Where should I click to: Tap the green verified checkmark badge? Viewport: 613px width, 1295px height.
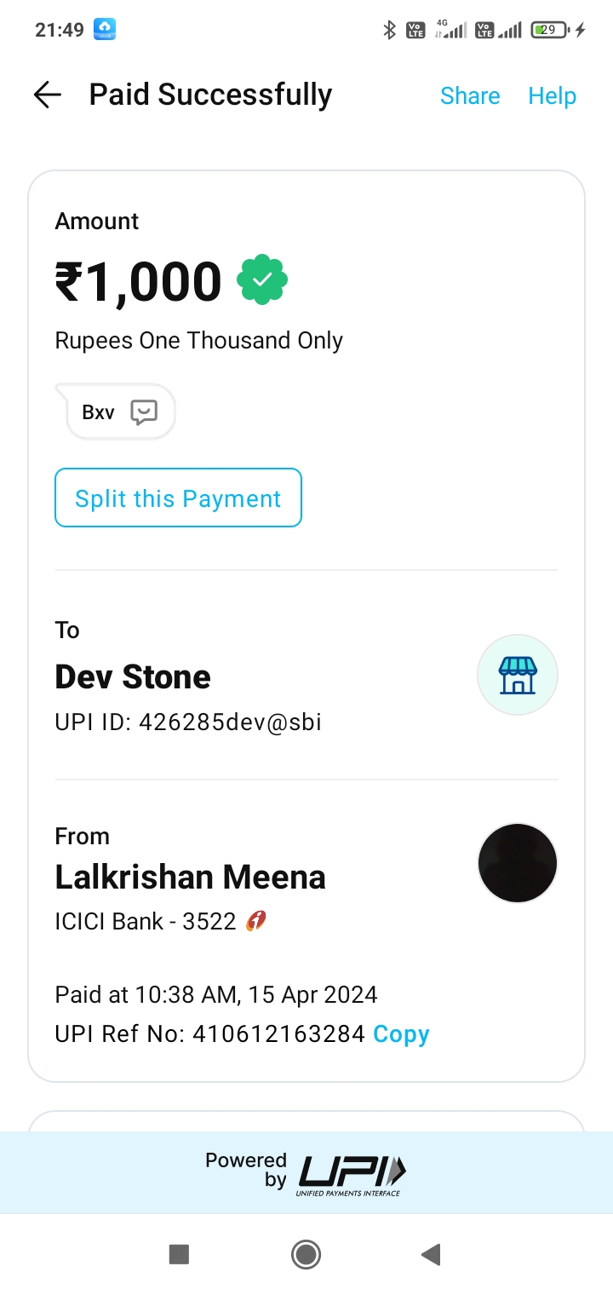(x=262, y=280)
